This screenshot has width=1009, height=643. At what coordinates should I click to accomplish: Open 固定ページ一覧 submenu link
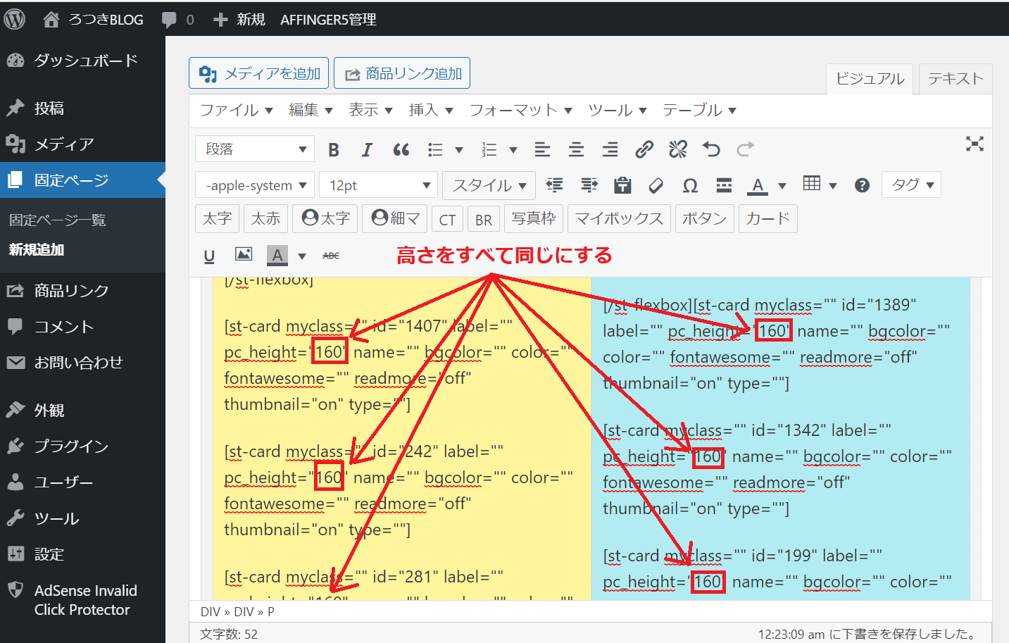[58, 220]
